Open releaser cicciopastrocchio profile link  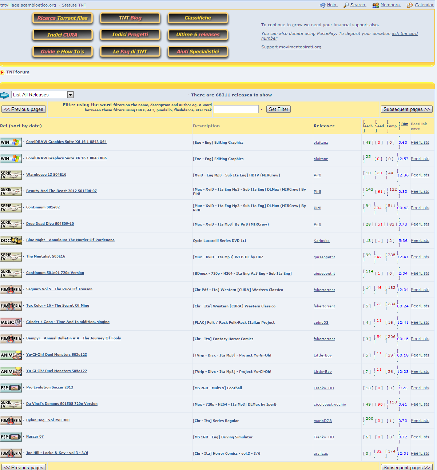[x=330, y=405]
